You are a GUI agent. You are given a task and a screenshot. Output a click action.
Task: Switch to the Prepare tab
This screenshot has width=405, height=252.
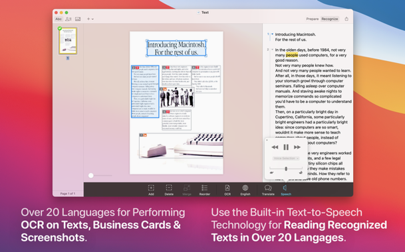pyautogui.click(x=313, y=19)
